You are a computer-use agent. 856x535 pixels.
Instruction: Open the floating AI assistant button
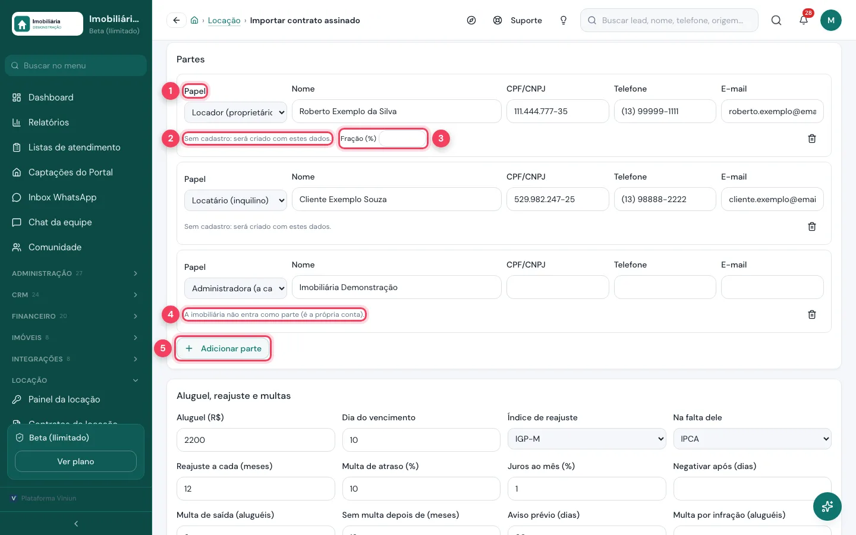(x=827, y=506)
